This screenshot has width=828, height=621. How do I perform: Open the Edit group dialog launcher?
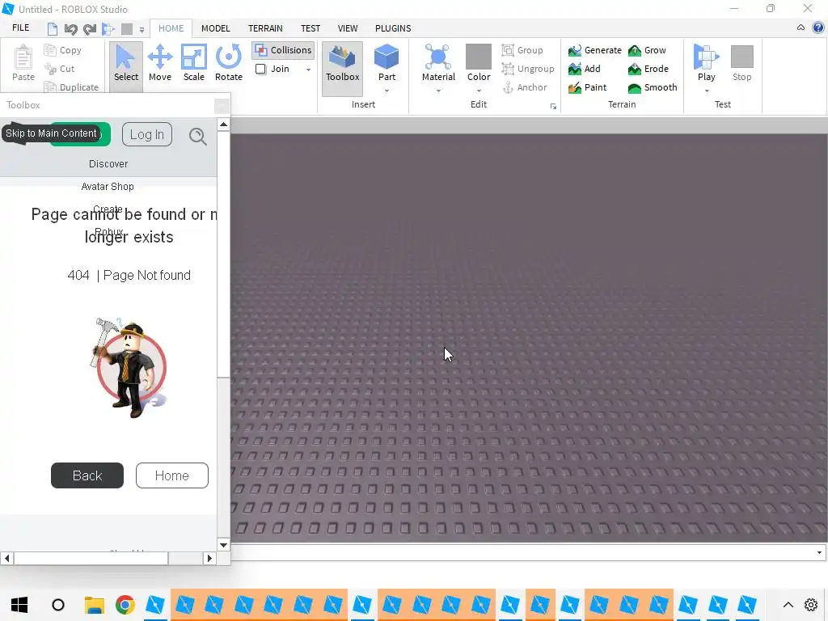[553, 107]
